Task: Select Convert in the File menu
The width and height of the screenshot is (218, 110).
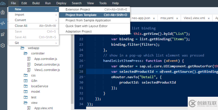Action: click(x=34, y=20)
